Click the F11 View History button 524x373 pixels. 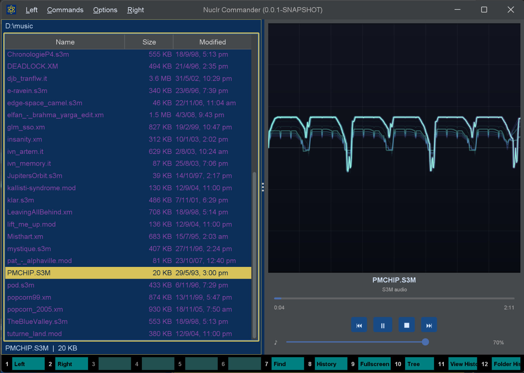pyautogui.click(x=463, y=364)
